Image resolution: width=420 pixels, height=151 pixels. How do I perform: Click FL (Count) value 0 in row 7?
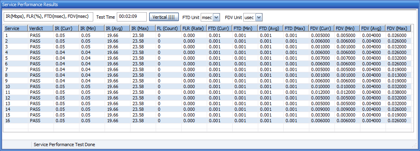click(159, 69)
